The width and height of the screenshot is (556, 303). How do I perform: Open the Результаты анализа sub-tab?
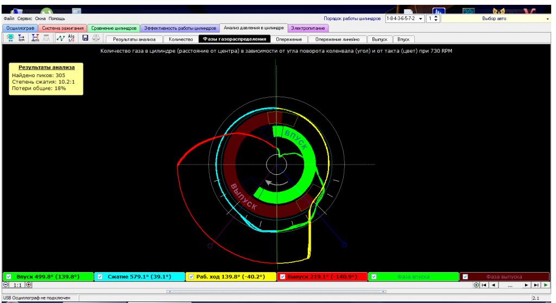(x=134, y=40)
